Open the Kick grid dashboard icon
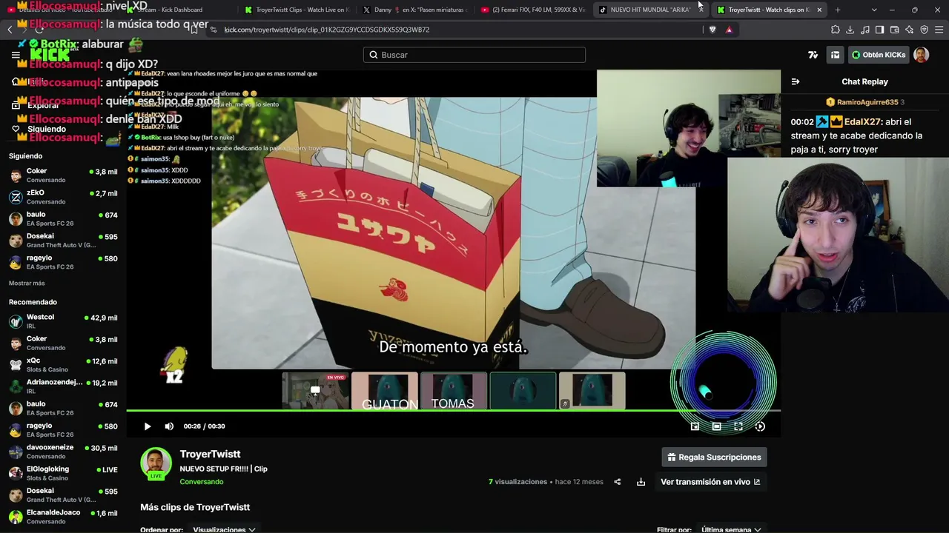949x533 pixels. 835,55
